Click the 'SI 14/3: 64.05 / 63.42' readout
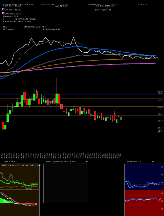Screen dimensions: 164x216 [x=25, y=19]
